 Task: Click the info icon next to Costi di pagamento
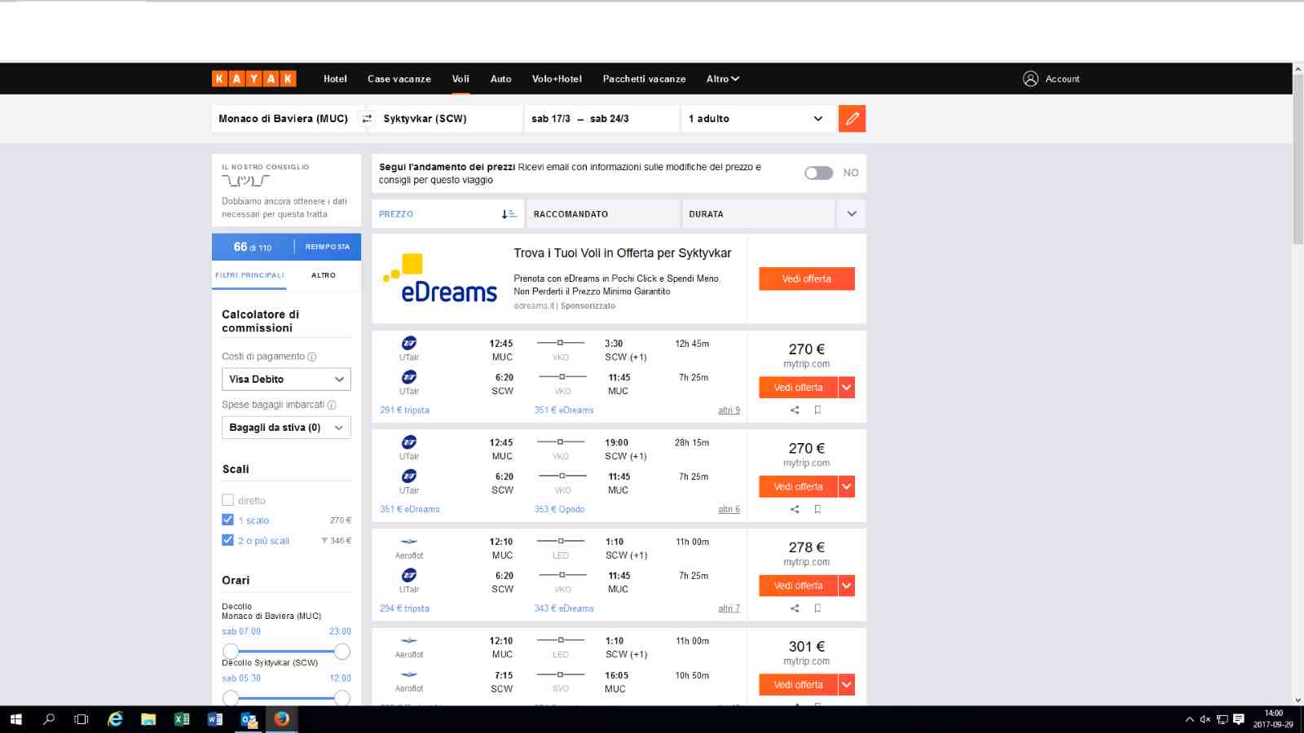312,357
